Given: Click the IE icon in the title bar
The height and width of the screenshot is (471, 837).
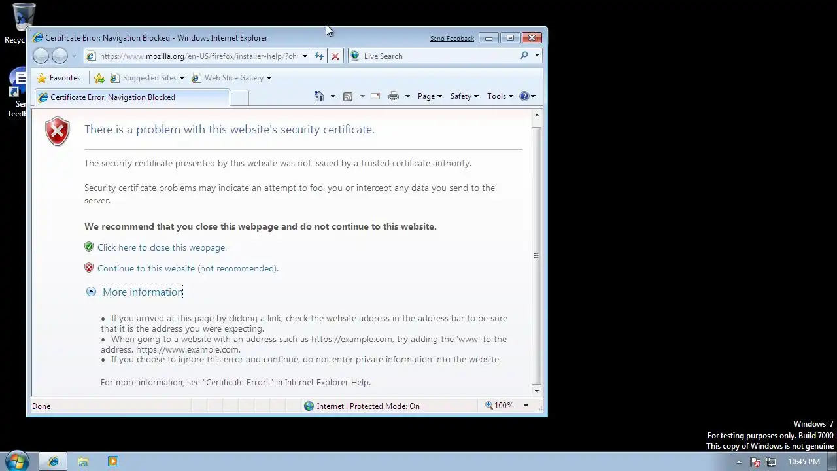Looking at the screenshot, I should click(38, 38).
